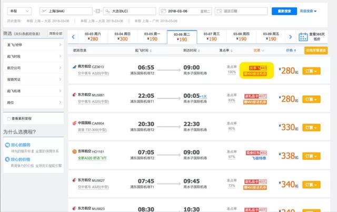
Task: Click the China Eastern logo for MU5623
Action: coord(74,208)
